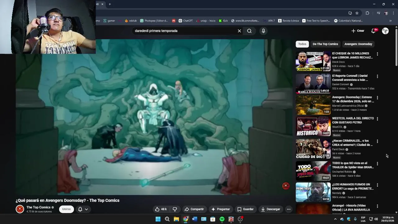Image resolution: width=398 pixels, height=224 pixels.
Task: Click the Unirse button
Action: pyautogui.click(x=67, y=209)
